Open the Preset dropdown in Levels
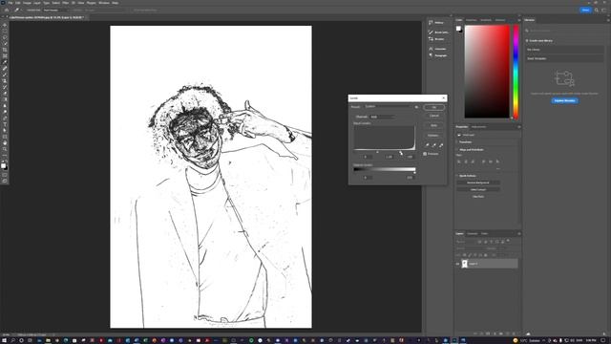Image resolution: width=611 pixels, height=344 pixels. pos(388,106)
